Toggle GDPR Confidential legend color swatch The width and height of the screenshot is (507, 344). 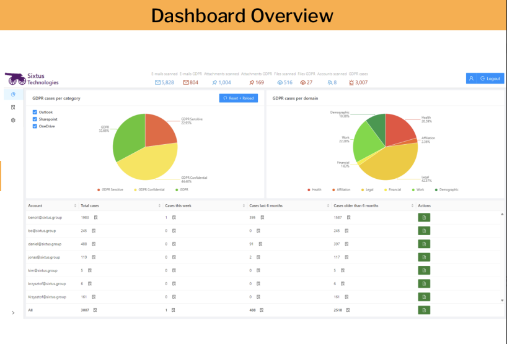135,189
